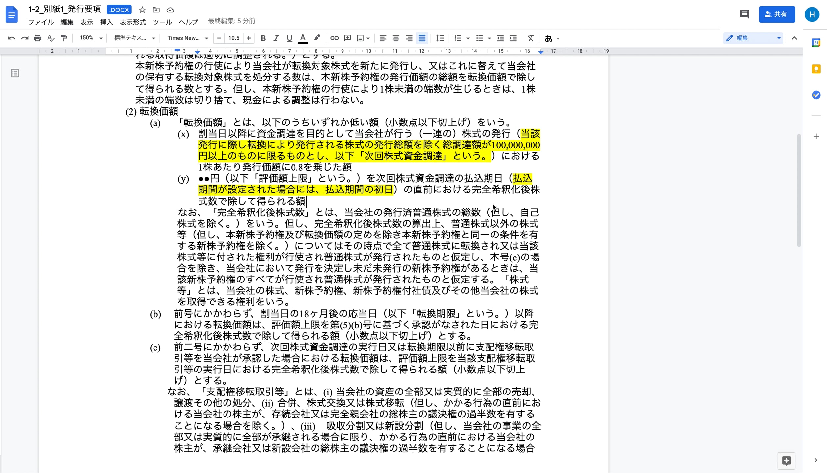Screen dimensions: 827x473
Task: Click the clear formatting icon
Action: (531, 38)
